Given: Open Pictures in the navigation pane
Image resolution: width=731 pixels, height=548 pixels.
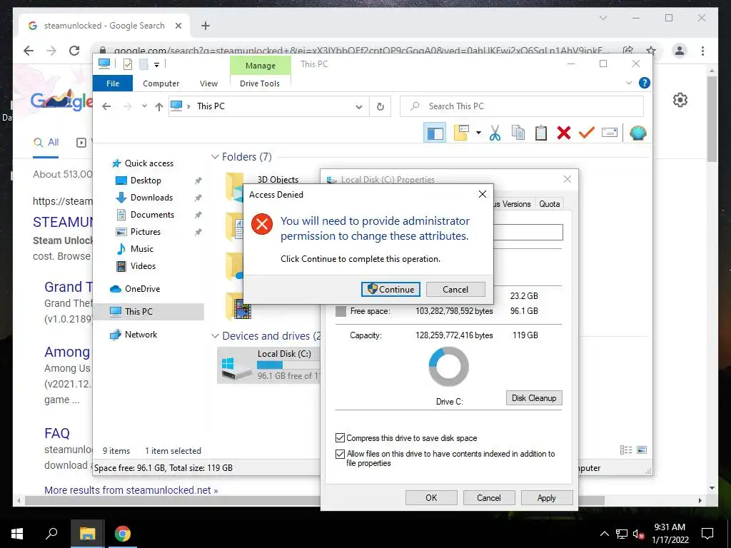Looking at the screenshot, I should coord(146,232).
